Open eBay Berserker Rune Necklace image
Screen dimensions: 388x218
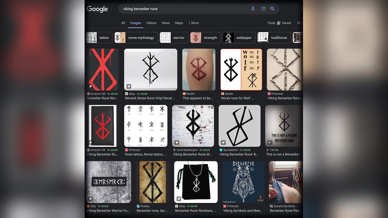pos(196,182)
